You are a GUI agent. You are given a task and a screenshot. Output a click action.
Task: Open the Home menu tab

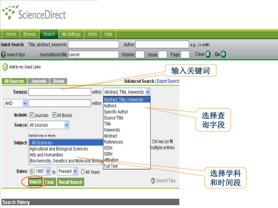(11, 34)
